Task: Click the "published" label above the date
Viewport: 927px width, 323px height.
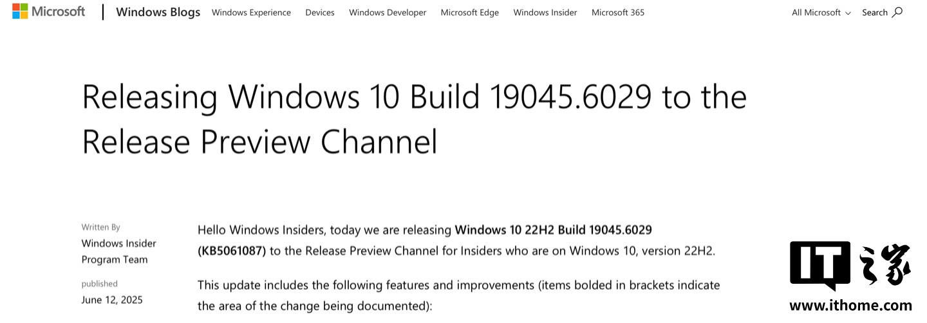Action: [x=99, y=284]
